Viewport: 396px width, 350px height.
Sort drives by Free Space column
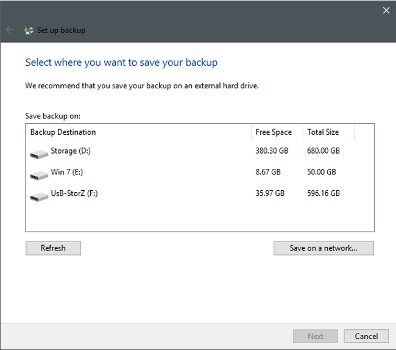pos(274,132)
